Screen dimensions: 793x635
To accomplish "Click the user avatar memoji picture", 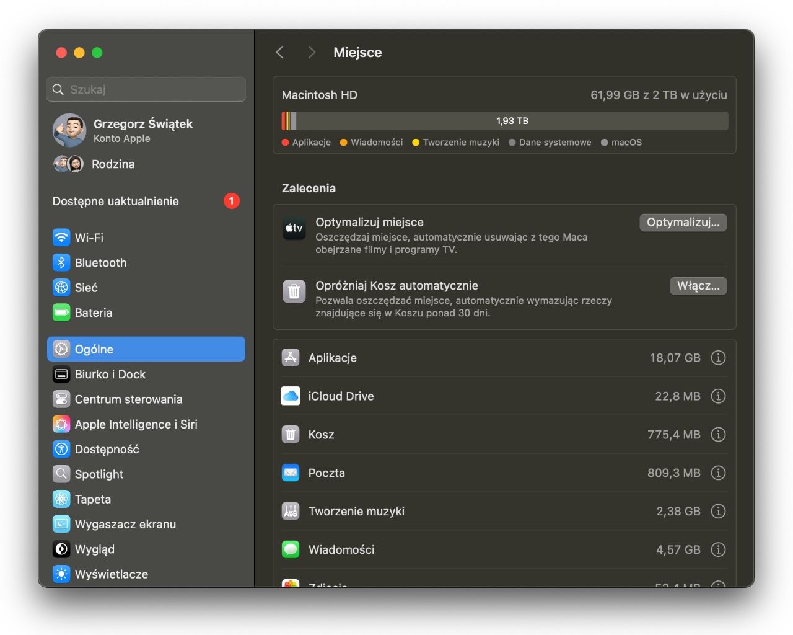I will (x=69, y=130).
